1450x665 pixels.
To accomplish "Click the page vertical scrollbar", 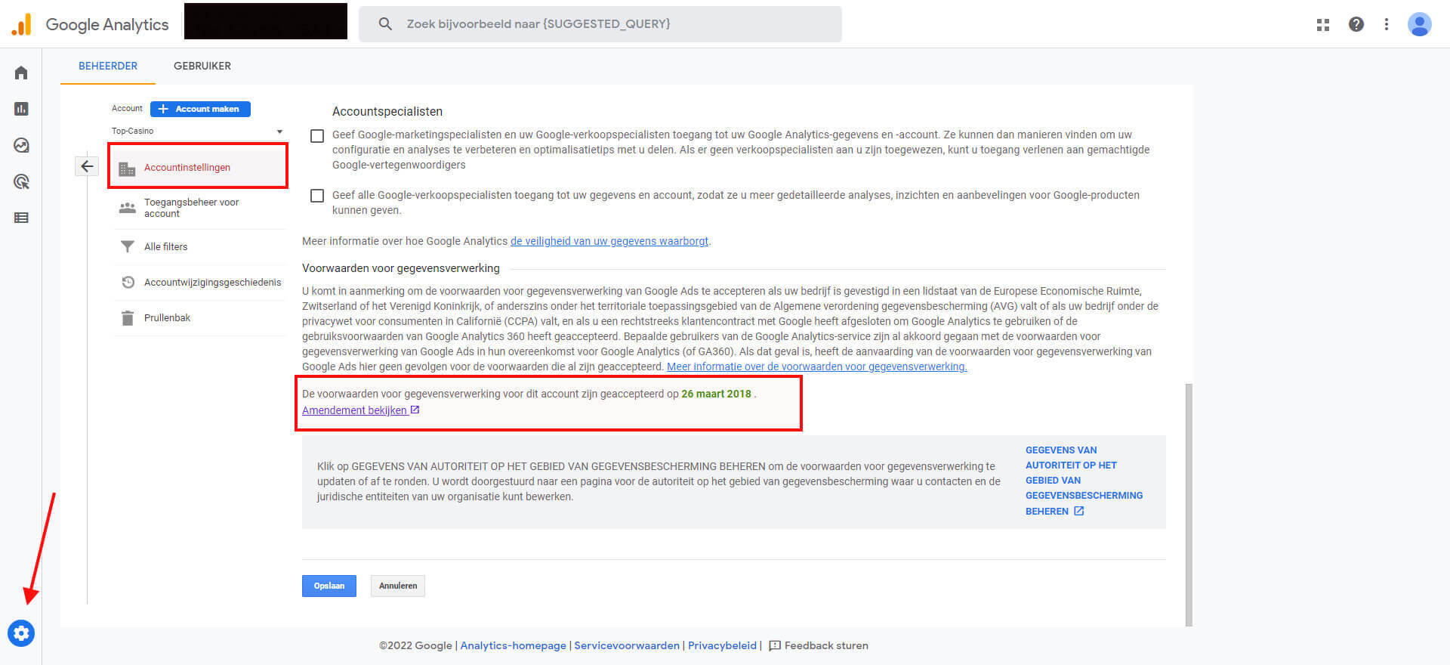I will [x=1189, y=505].
